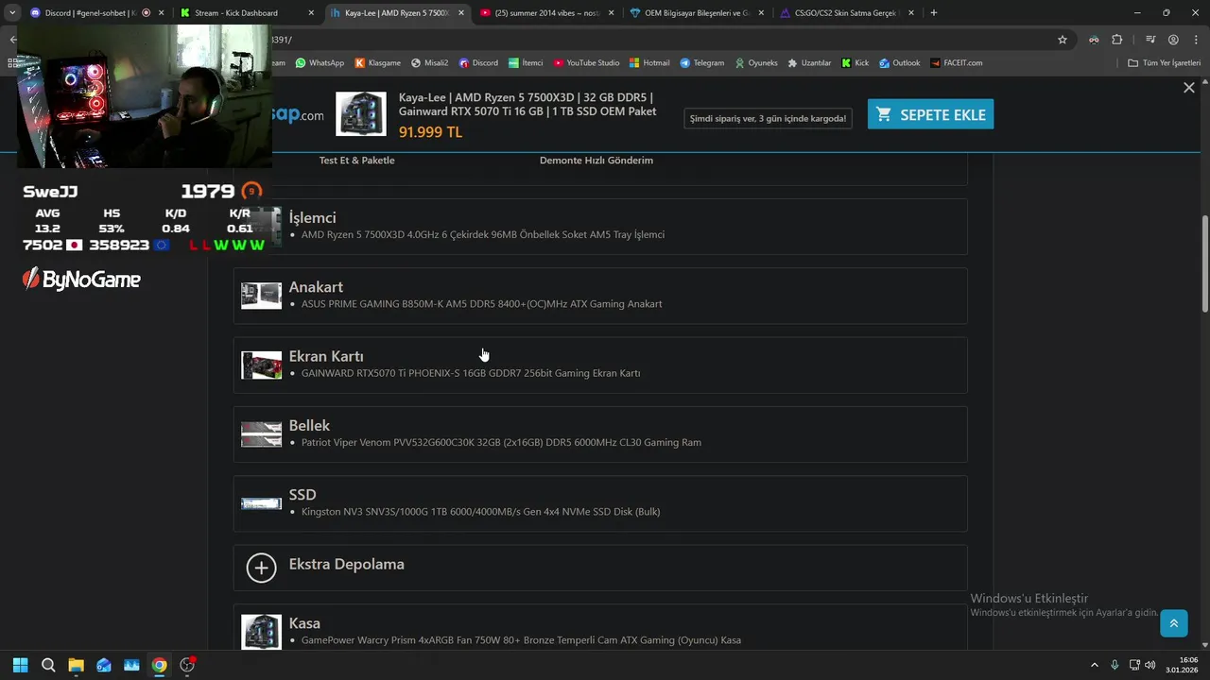Screen dimensions: 1210x680
Task: Open the Outlook bookmark
Action: pos(899,63)
